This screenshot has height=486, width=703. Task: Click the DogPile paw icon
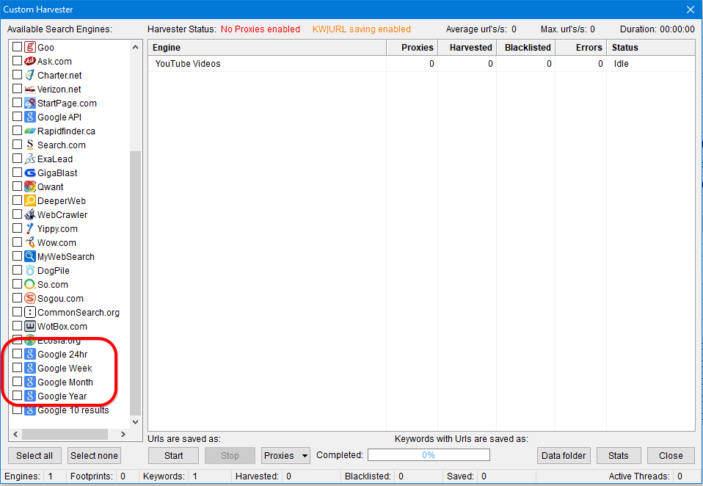pyautogui.click(x=30, y=270)
